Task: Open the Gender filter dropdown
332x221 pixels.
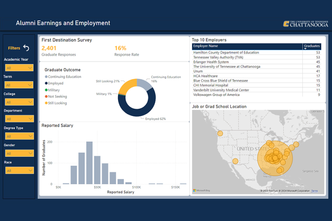Action: (x=19, y=153)
